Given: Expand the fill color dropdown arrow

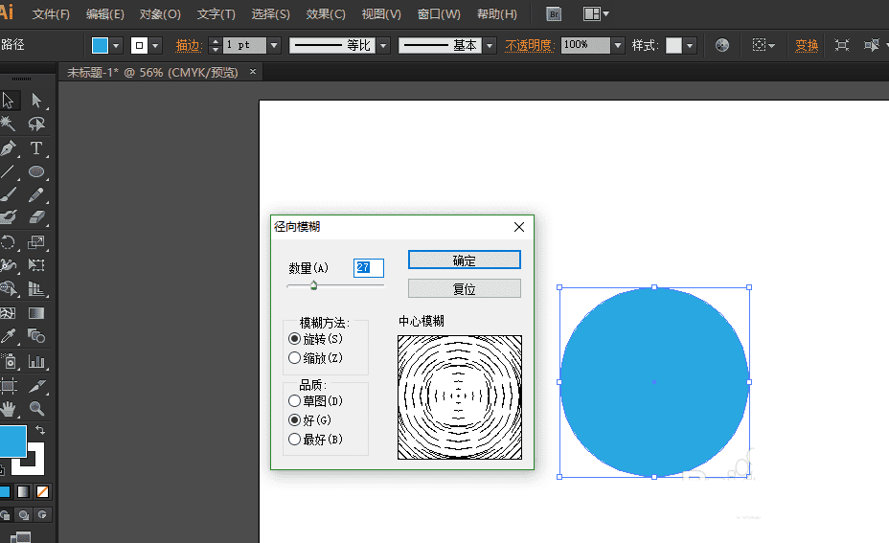Looking at the screenshot, I should [x=116, y=45].
